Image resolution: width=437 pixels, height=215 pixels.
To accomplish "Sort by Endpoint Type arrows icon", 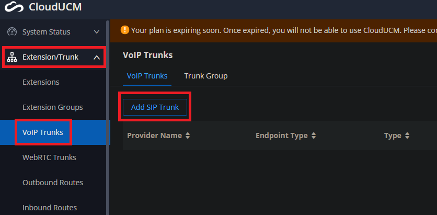I will click(314, 136).
